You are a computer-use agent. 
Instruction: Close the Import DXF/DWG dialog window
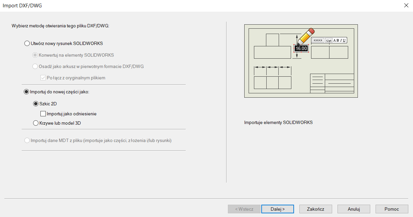pos(406,6)
